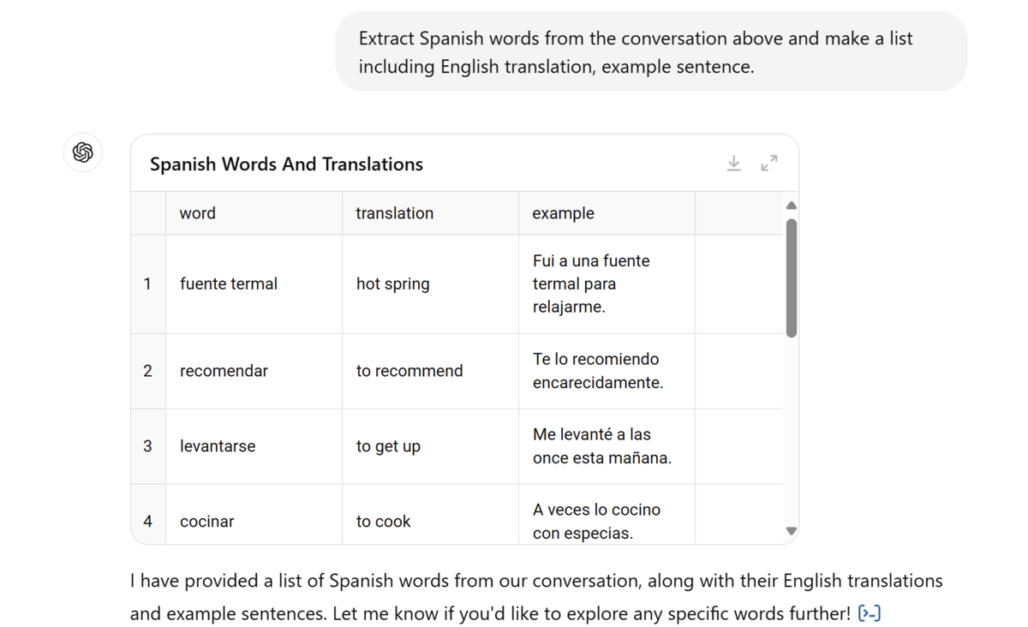Click the 'hot spring' translation cell
Screen dimensions: 1028x627
(430, 284)
